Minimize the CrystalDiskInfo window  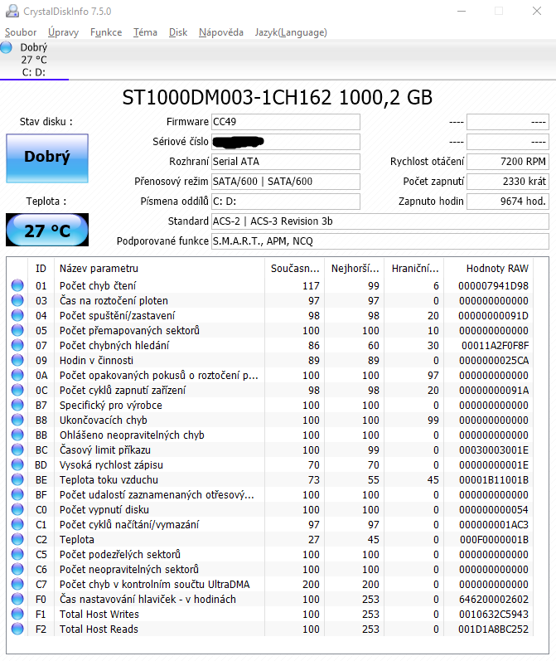pyautogui.click(x=462, y=11)
